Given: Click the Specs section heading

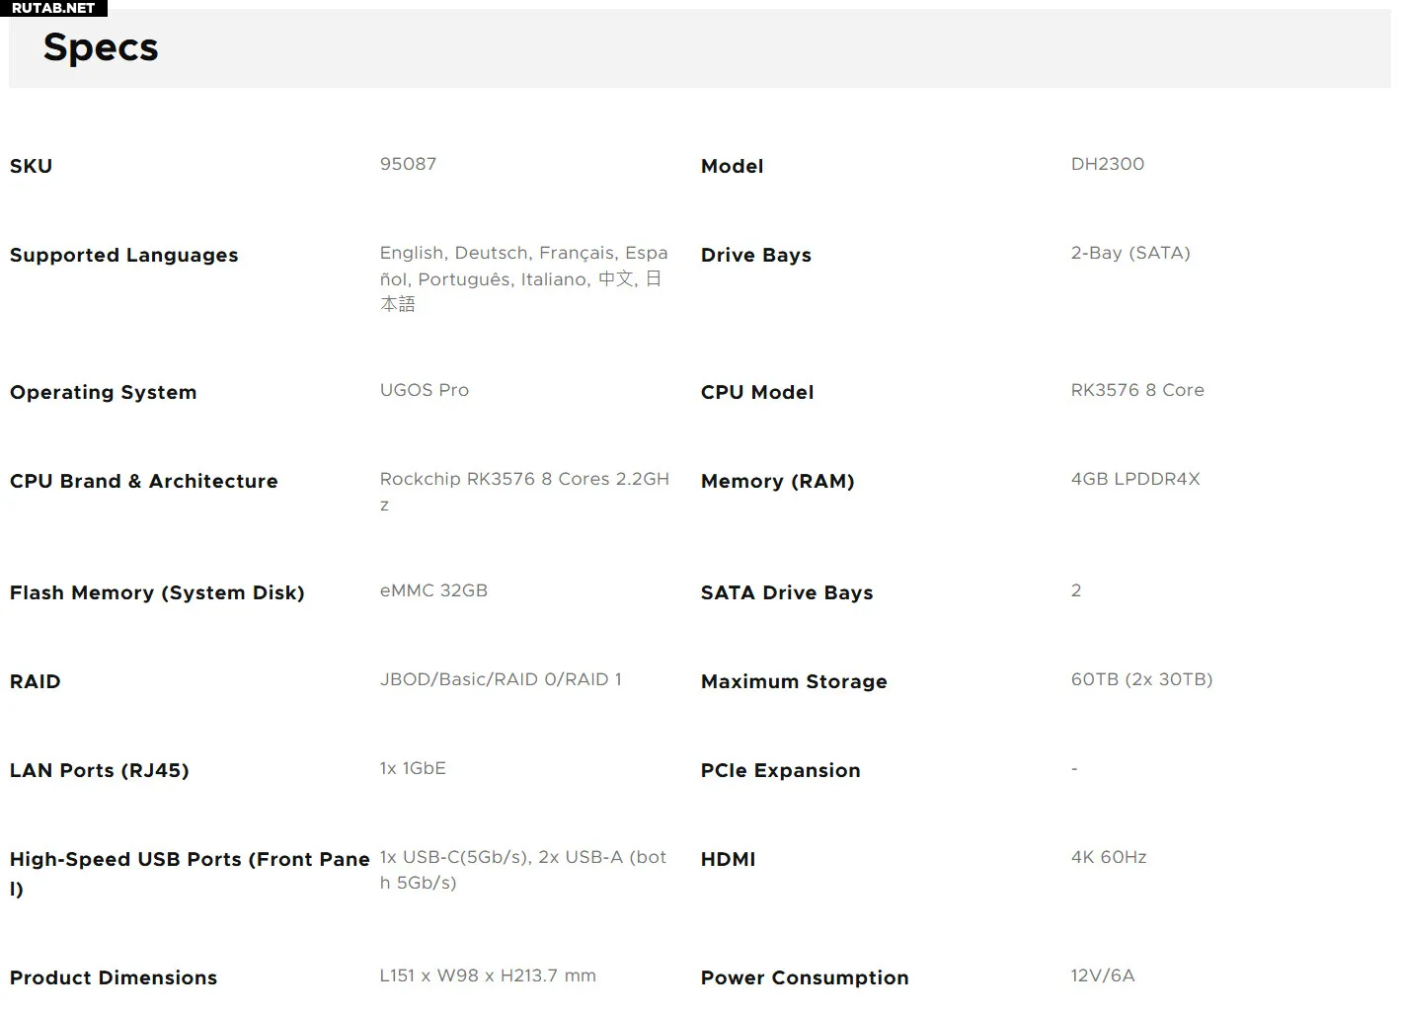Looking at the screenshot, I should tap(101, 47).
